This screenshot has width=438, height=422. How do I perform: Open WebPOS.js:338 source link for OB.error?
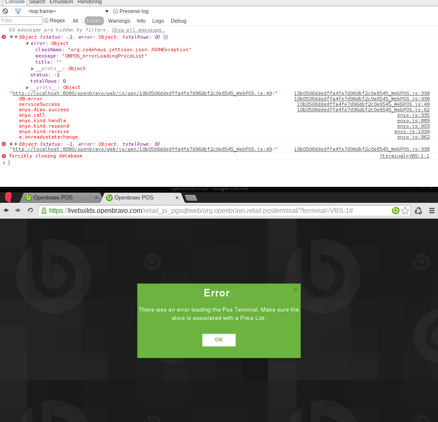(x=362, y=99)
